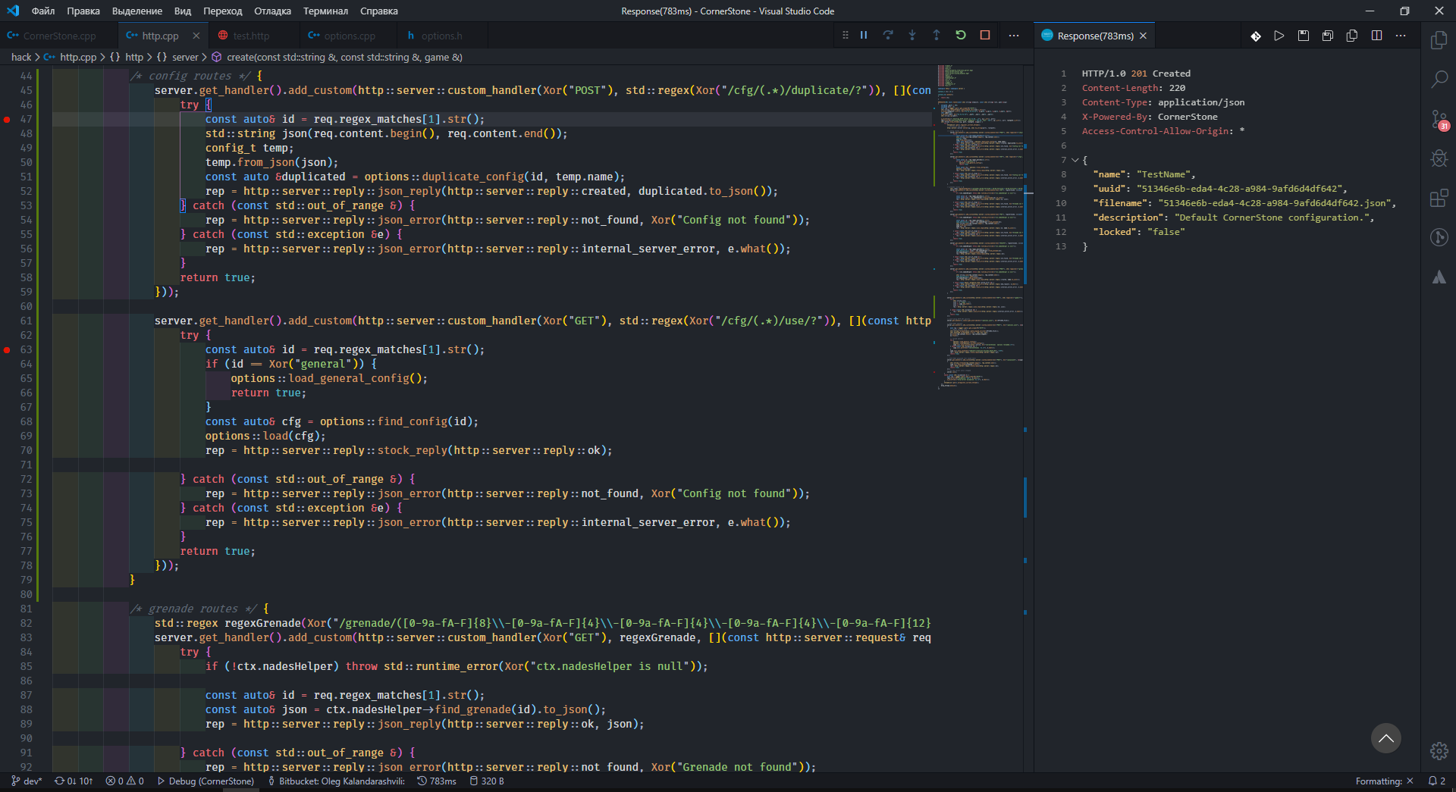
Task: Toggle breakpoint on line 47
Action: pos(8,119)
